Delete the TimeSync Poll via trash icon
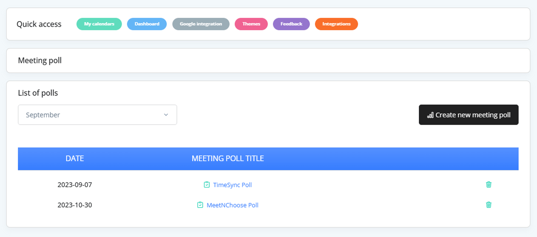Viewport: 537px width, 237px height. (488, 185)
